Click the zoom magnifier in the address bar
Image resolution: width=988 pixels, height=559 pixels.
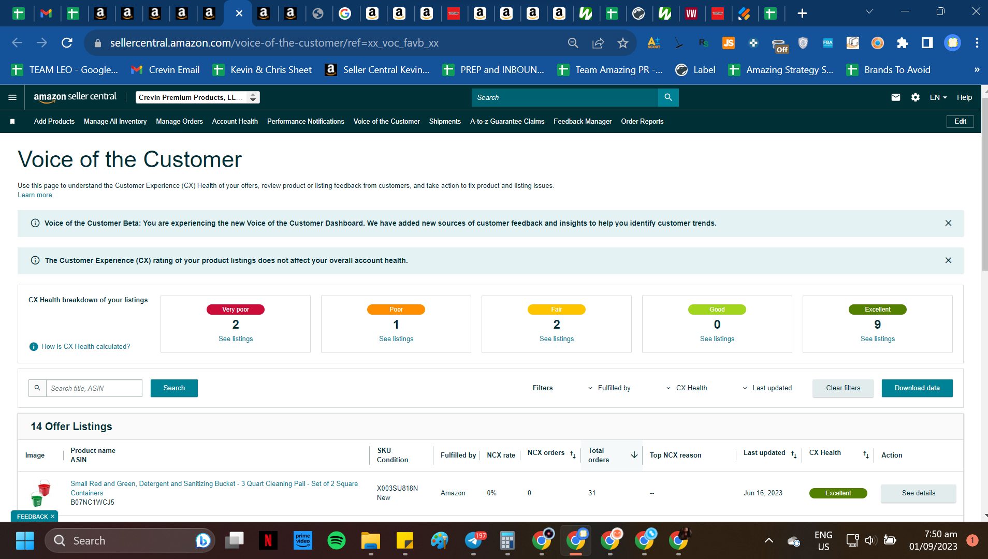(573, 43)
